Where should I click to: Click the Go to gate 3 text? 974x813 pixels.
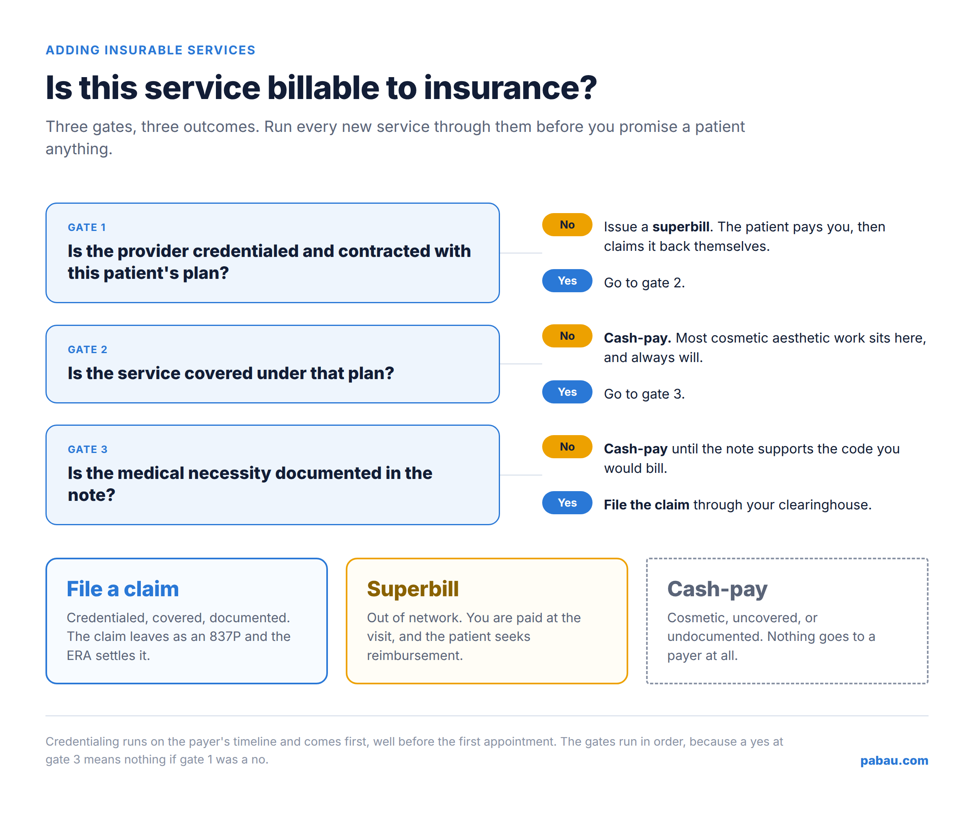[644, 394]
